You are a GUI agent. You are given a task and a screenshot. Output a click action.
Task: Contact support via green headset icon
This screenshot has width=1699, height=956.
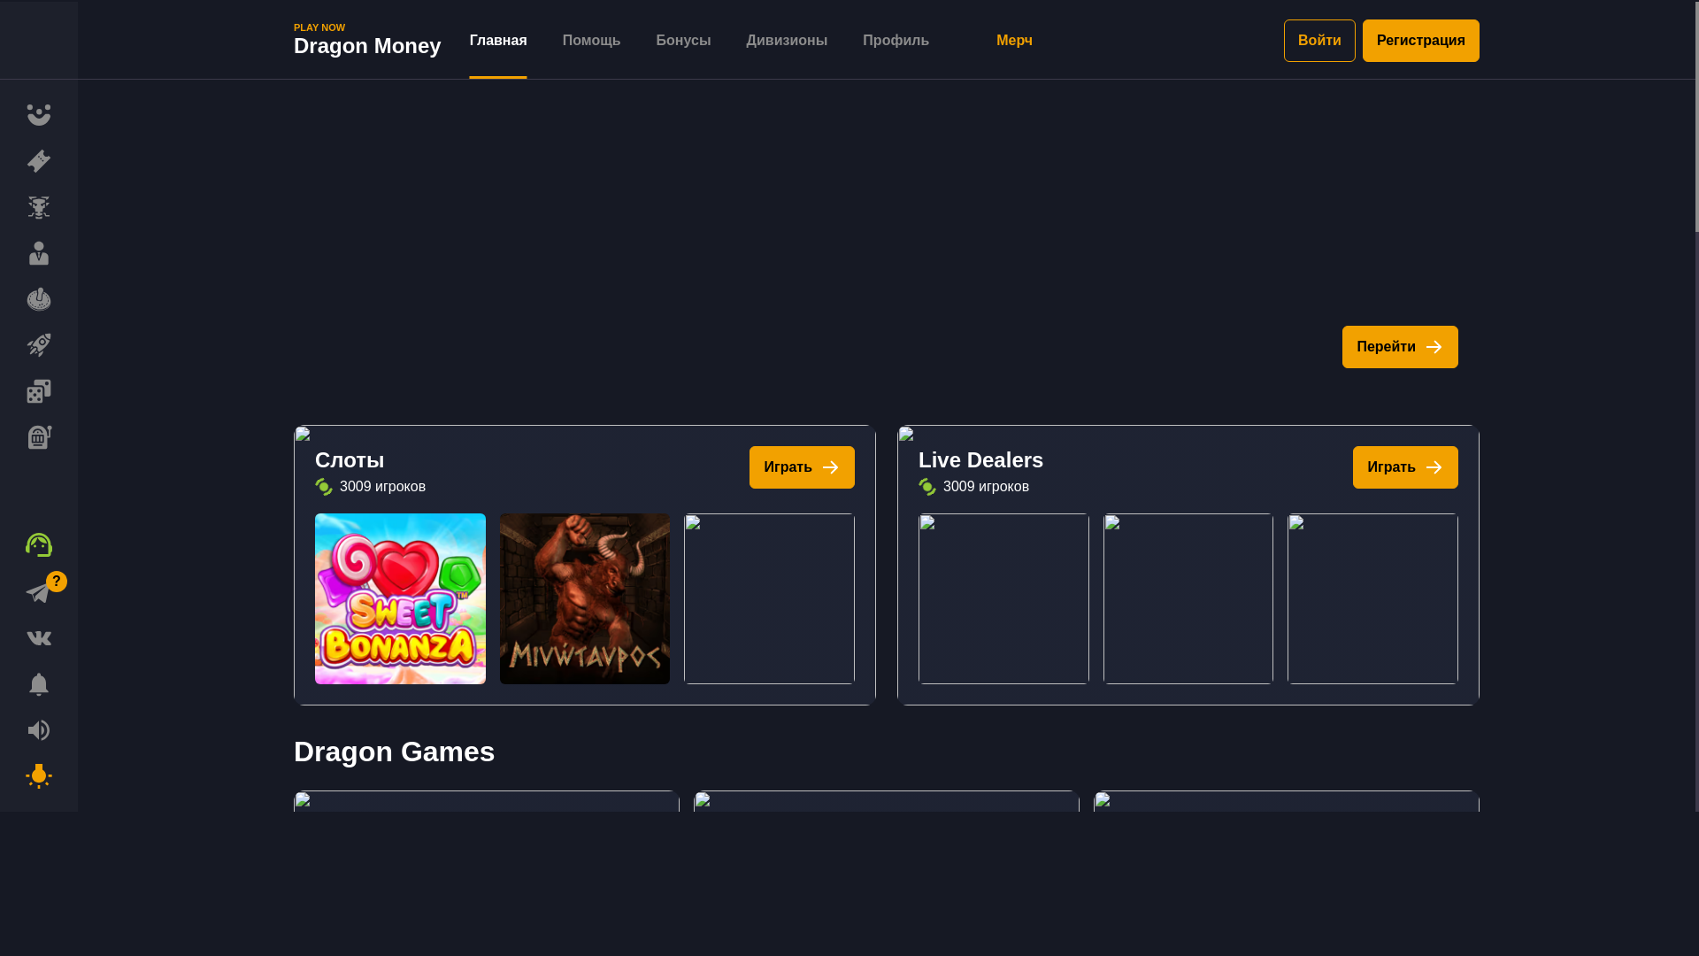coord(39,545)
